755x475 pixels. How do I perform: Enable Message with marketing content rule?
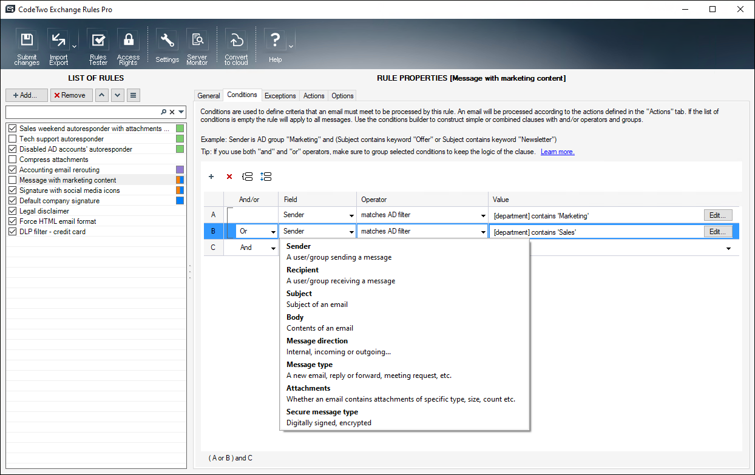point(12,180)
